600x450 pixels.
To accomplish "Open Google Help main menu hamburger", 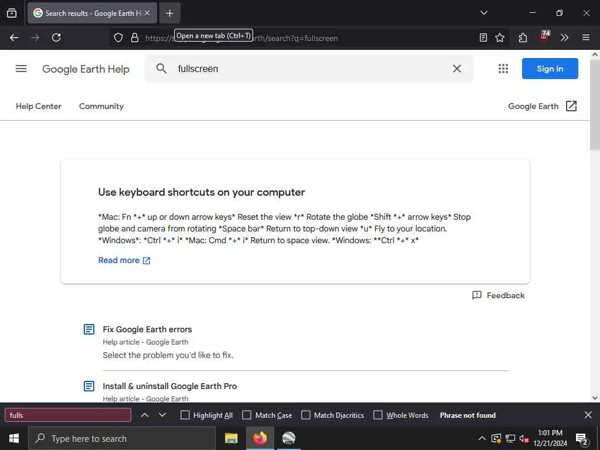I will (21, 69).
